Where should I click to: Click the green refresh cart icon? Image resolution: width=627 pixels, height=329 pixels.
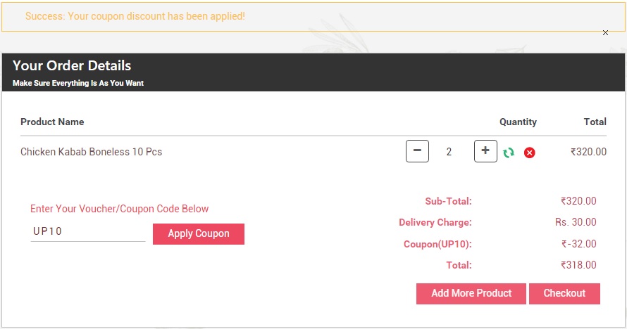point(508,153)
